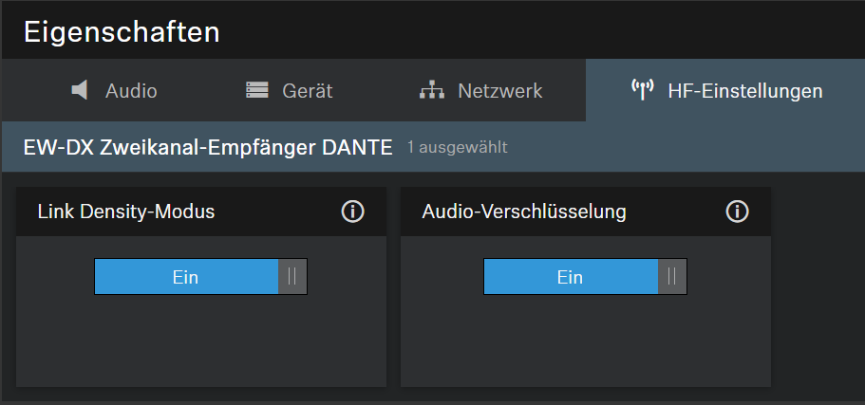Click the EW-DX Zweikanal-Empfänger DANTE device name
This screenshot has width=865, height=405.
point(208,147)
